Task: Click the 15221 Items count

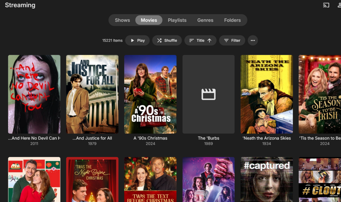Action: (x=112, y=40)
